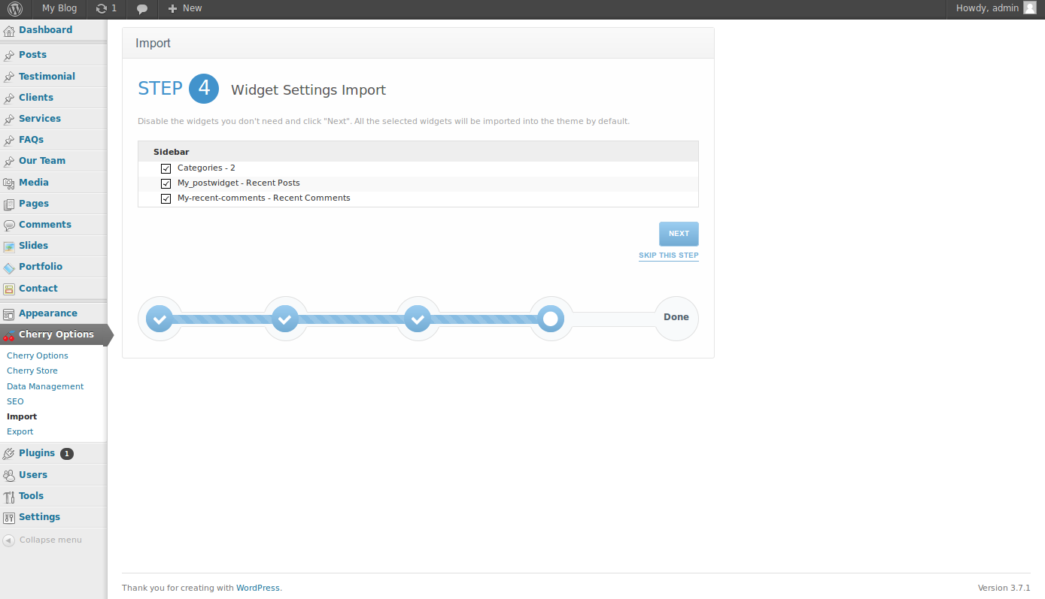This screenshot has width=1045, height=599.
Task: Open the SEO submenu link
Action: (x=15, y=401)
